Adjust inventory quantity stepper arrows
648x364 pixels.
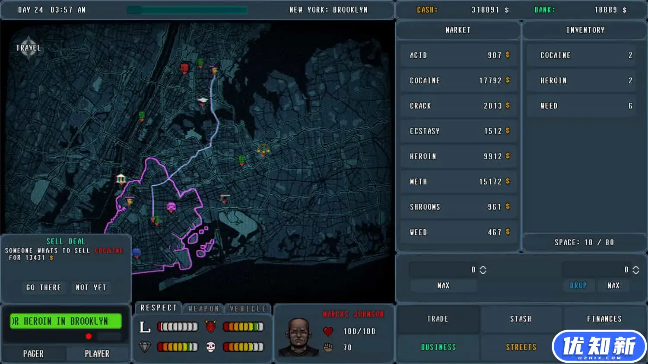point(635,270)
